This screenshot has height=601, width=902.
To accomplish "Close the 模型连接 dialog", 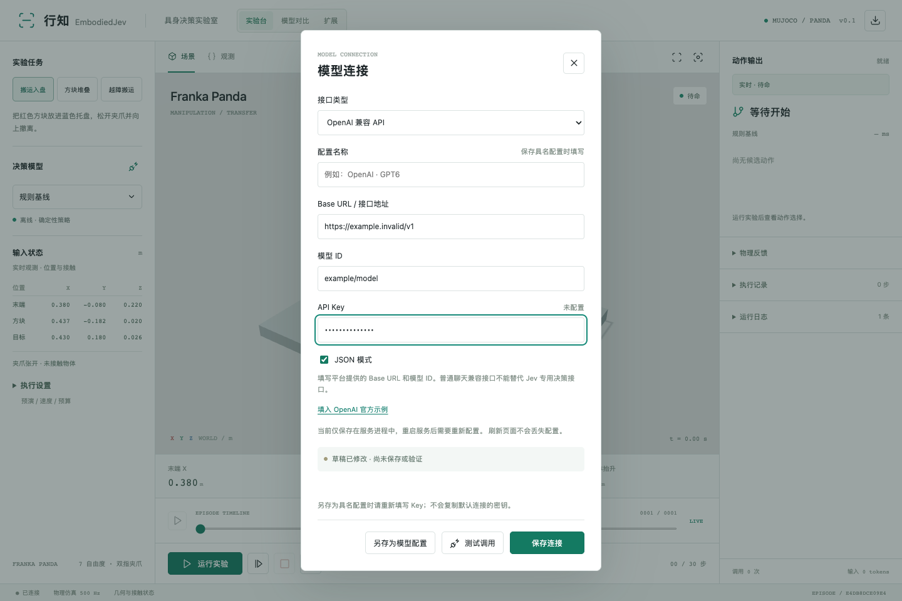I will [574, 63].
